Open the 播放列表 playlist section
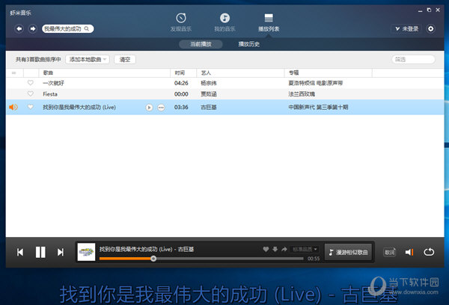 pos(269,22)
